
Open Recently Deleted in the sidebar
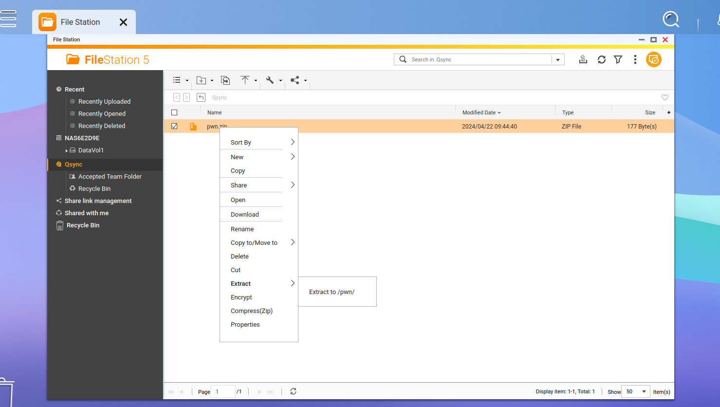[102, 126]
